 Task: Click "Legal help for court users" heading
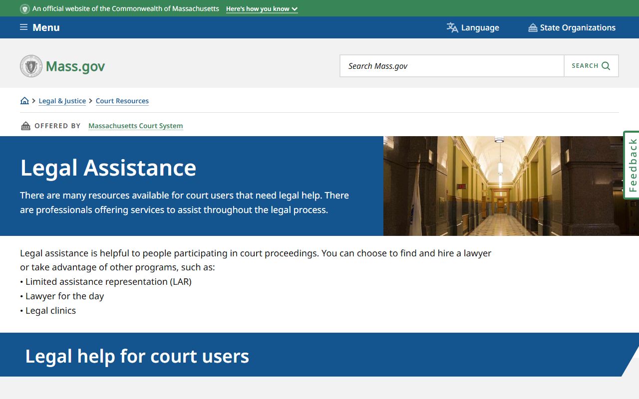137,356
